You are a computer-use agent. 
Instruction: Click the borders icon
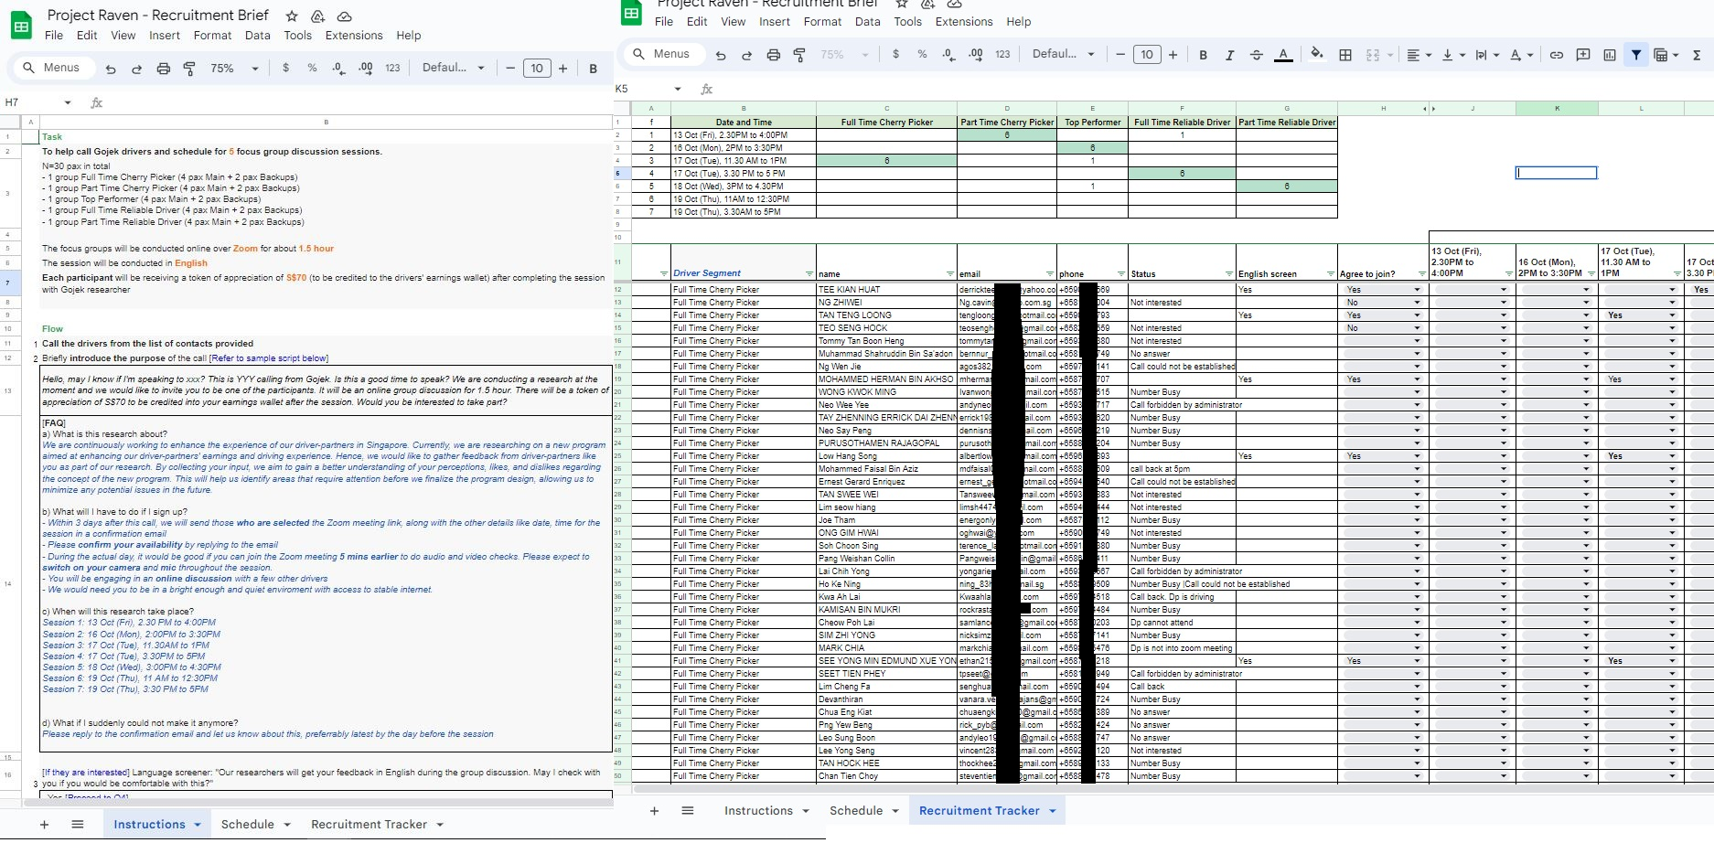pos(1344,55)
